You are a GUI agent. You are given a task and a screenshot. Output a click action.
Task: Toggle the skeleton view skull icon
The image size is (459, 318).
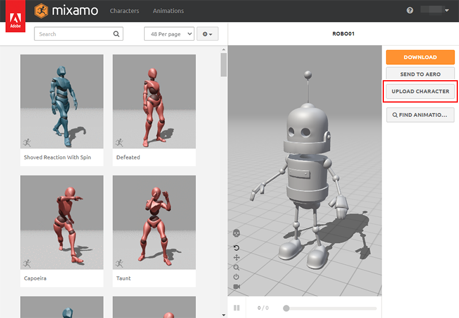coord(236,233)
